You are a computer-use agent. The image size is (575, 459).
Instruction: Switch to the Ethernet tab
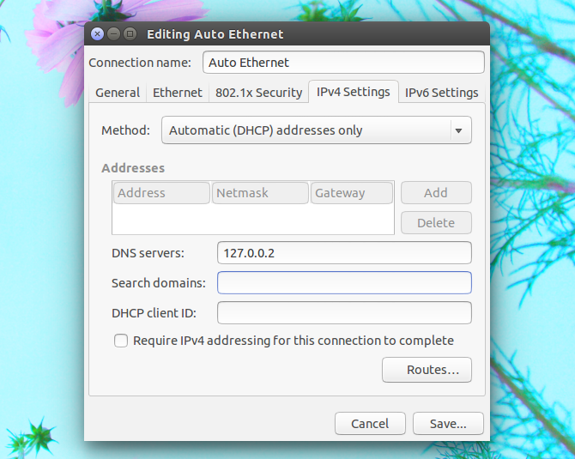point(178,93)
